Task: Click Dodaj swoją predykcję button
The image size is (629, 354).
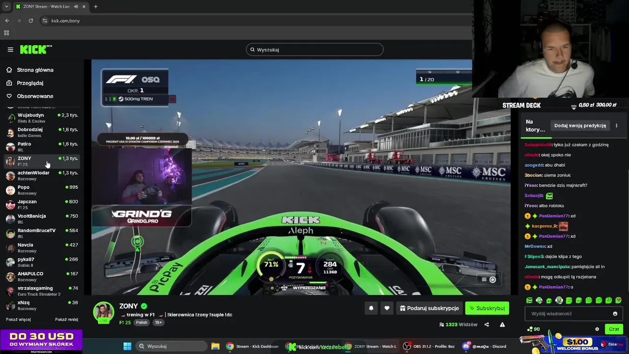Action: click(580, 125)
